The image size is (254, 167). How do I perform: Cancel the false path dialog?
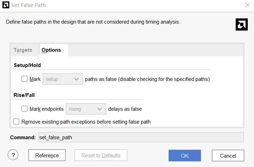coord(228,156)
